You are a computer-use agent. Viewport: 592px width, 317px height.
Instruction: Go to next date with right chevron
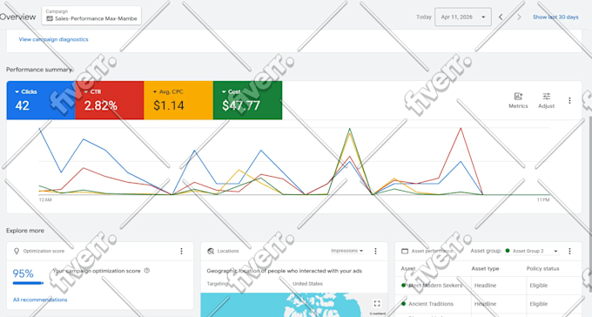(519, 17)
